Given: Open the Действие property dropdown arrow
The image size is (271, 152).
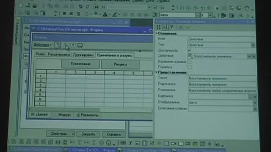Looking at the screenshot, I should tap(249, 56).
